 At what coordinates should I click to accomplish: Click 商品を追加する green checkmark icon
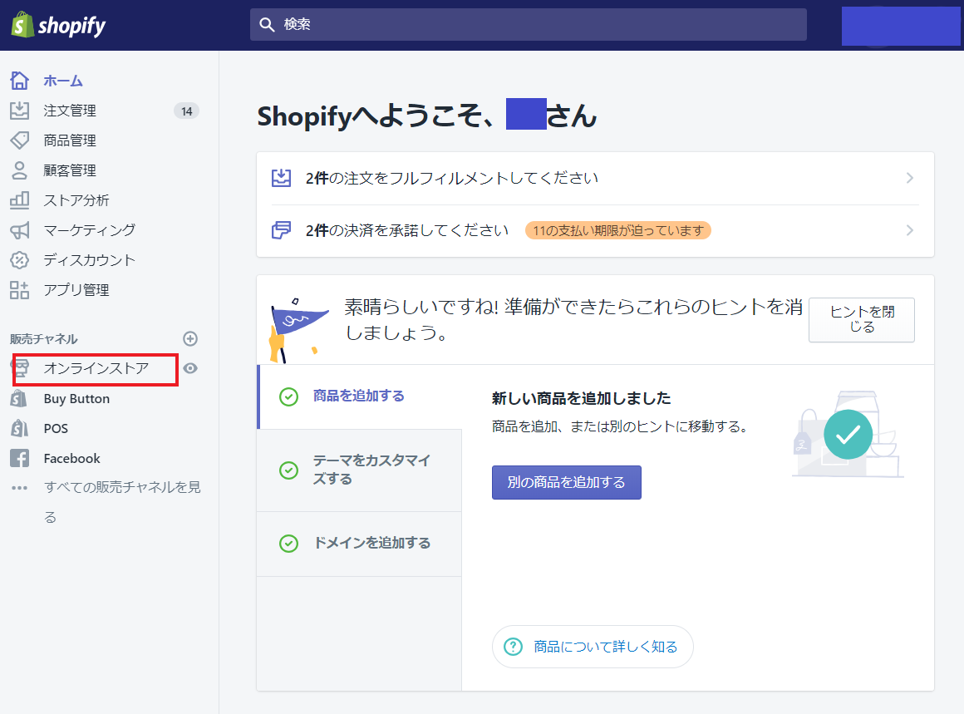pos(289,396)
